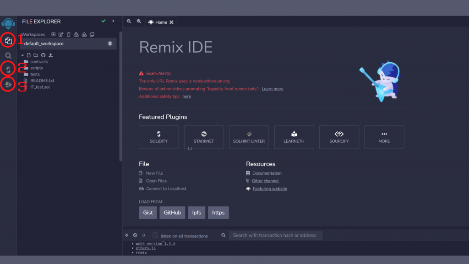
Task: Open the IT_test.sol file
Action: click(40, 87)
